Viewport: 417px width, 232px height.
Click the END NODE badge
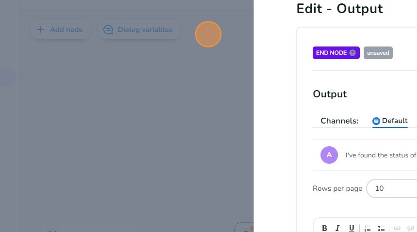(332, 53)
